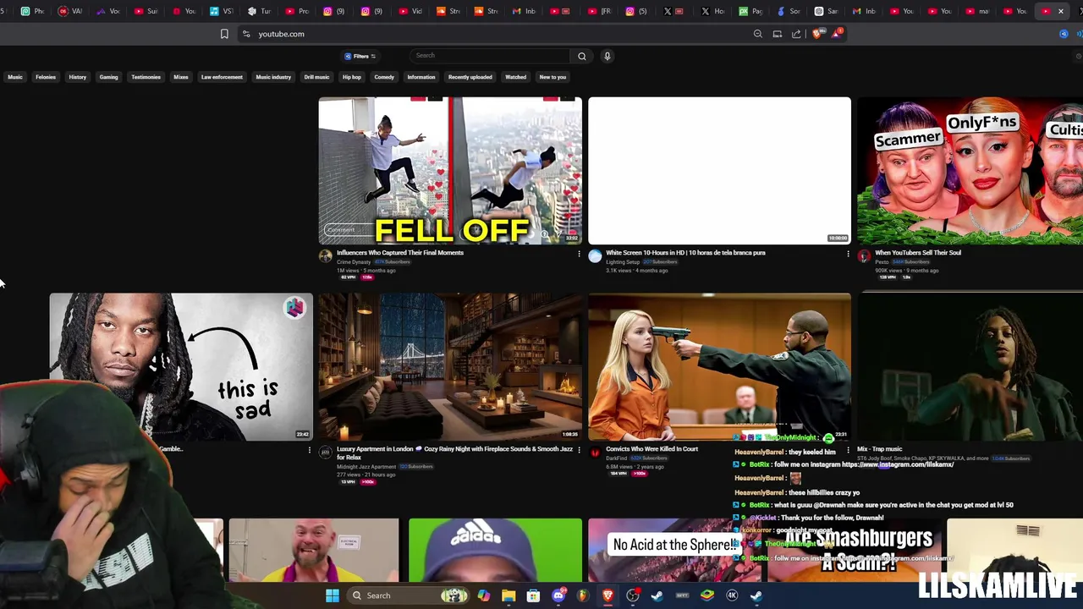Screen dimensions: 1083x609
Task: Open the Lighting Setup channel avatar
Action: 595,256
